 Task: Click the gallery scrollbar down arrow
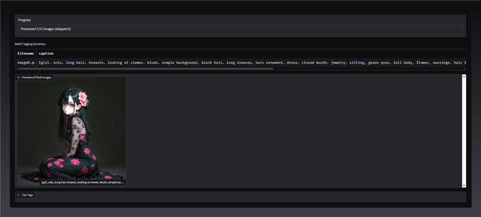(x=464, y=185)
